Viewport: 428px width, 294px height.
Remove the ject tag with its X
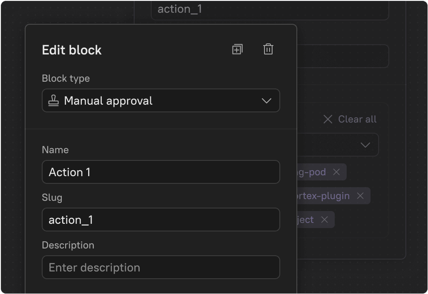(325, 220)
